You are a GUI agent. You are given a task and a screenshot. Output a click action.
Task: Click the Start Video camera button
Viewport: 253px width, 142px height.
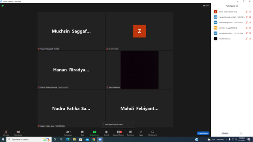(18, 133)
